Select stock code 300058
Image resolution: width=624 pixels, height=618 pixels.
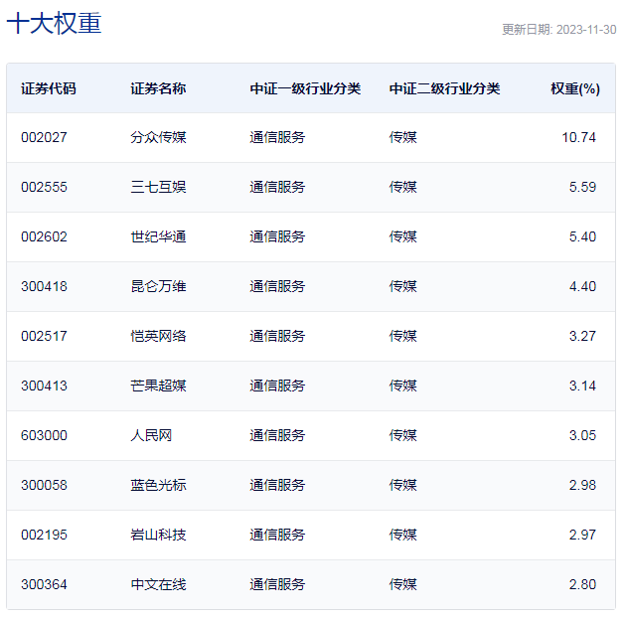click(x=44, y=485)
